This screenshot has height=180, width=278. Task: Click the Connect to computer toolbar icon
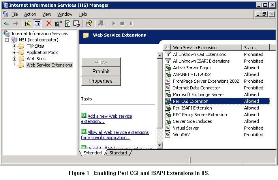(101, 24)
